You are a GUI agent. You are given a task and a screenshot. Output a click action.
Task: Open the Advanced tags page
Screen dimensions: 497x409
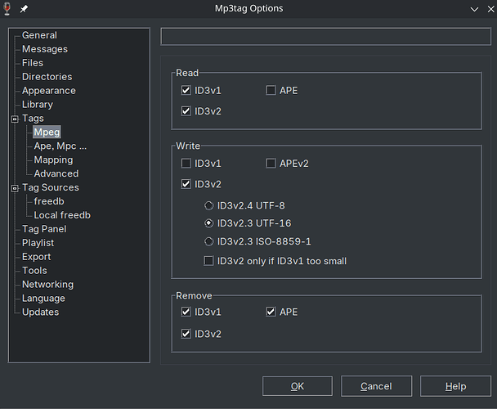(56, 173)
